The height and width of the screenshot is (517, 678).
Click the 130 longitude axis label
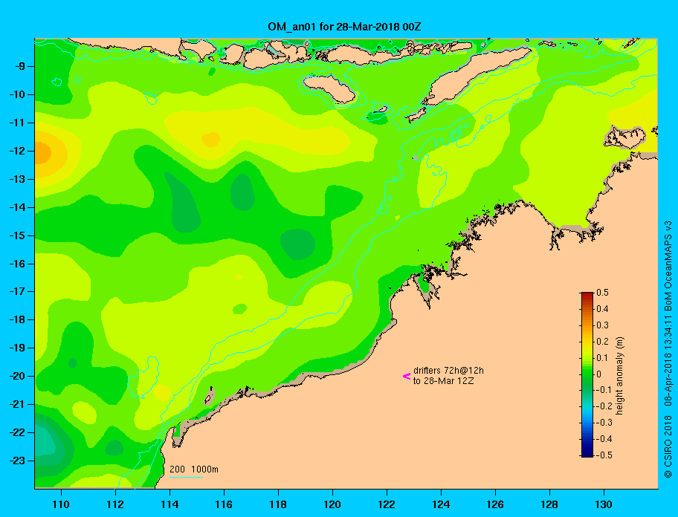(x=604, y=504)
